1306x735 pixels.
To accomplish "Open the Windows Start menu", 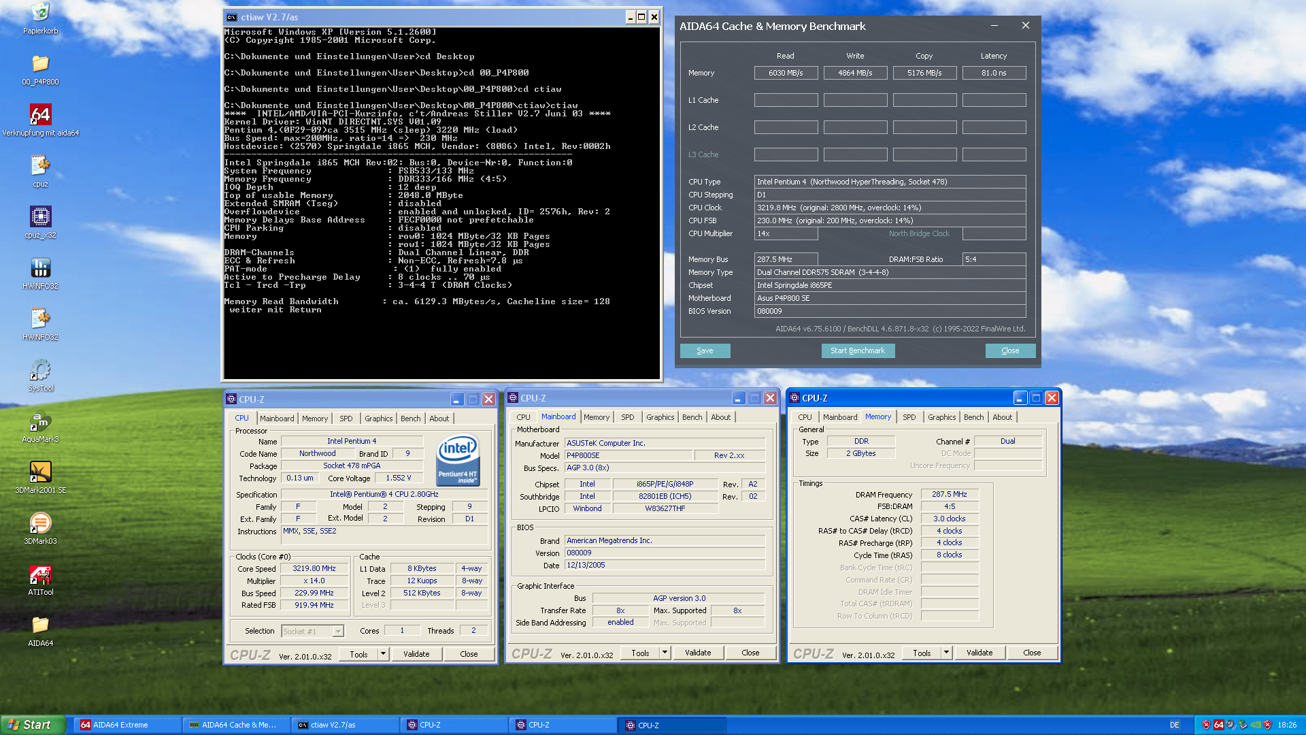I will pyautogui.click(x=33, y=725).
